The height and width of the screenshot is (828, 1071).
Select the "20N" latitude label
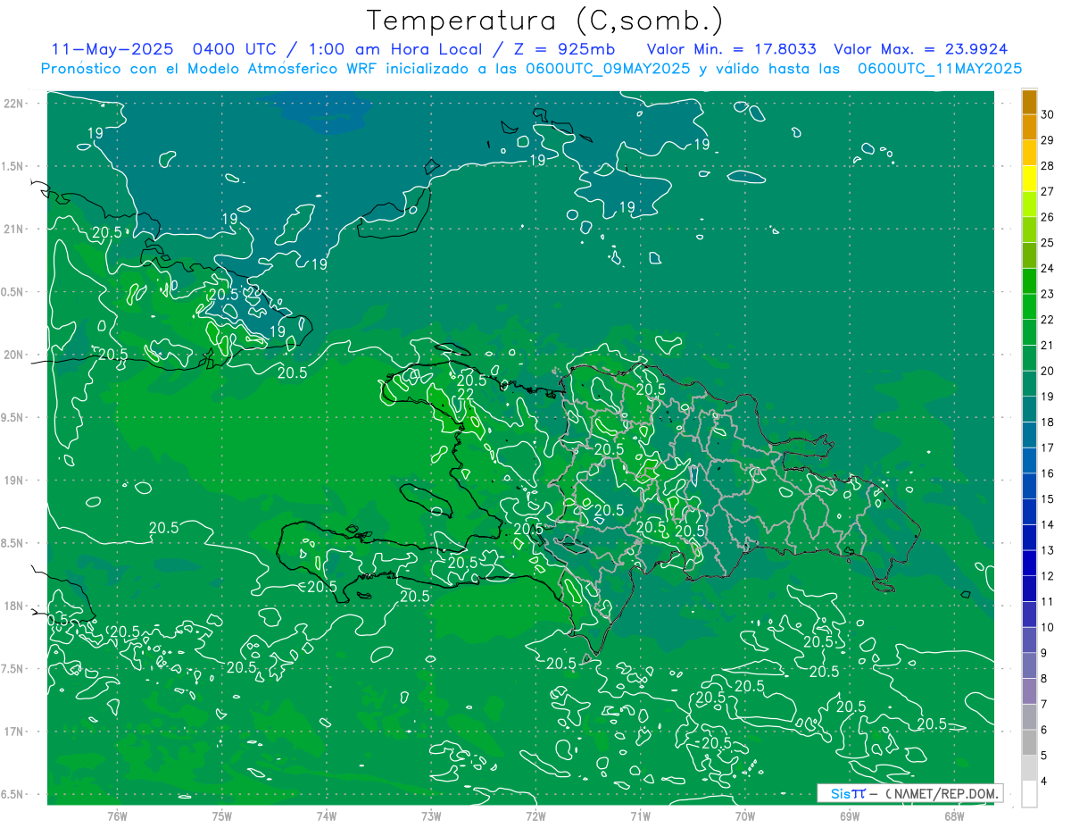13,355
